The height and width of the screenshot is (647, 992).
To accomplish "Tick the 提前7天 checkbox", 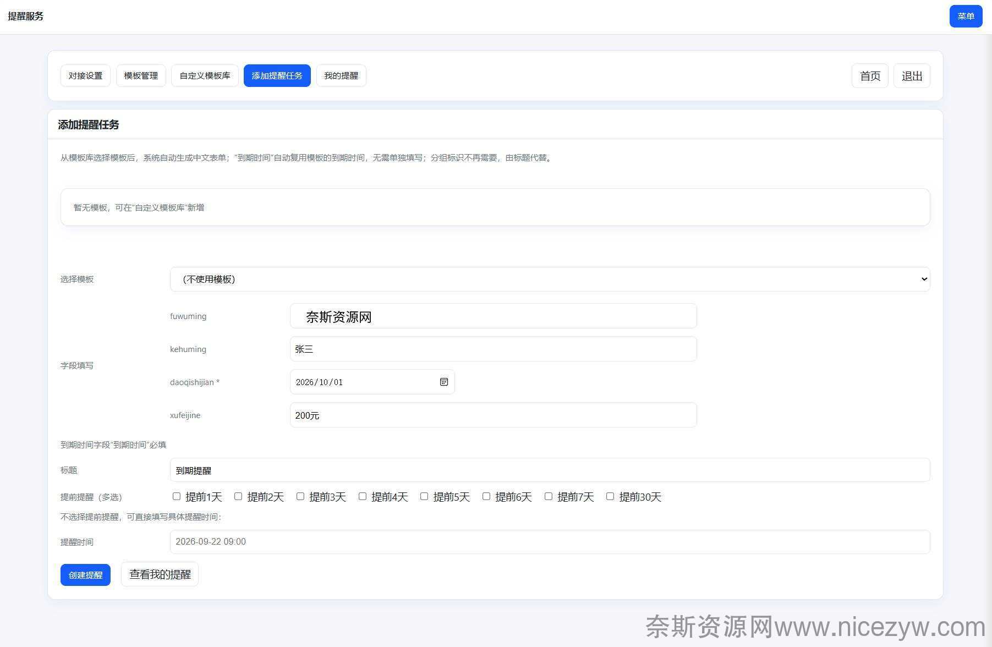I will [549, 496].
